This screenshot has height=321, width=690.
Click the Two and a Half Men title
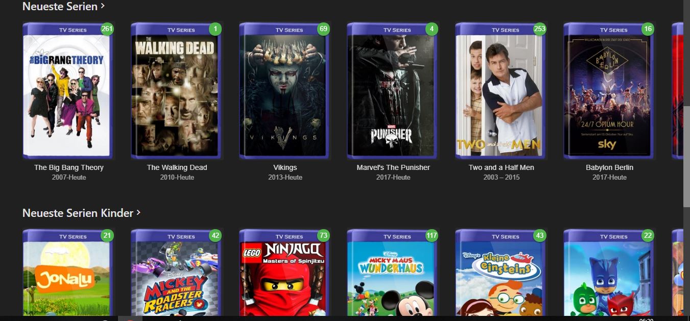tap(502, 167)
